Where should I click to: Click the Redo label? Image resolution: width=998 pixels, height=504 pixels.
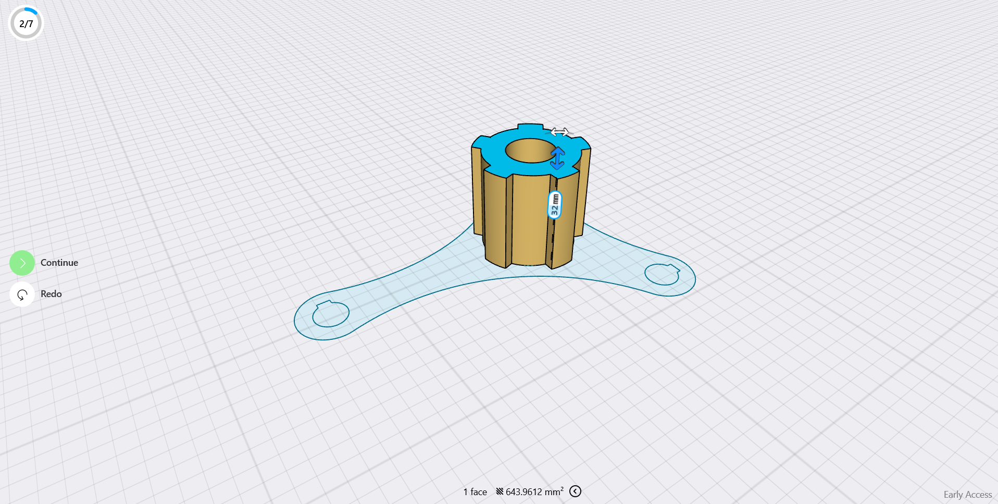pyautogui.click(x=51, y=294)
